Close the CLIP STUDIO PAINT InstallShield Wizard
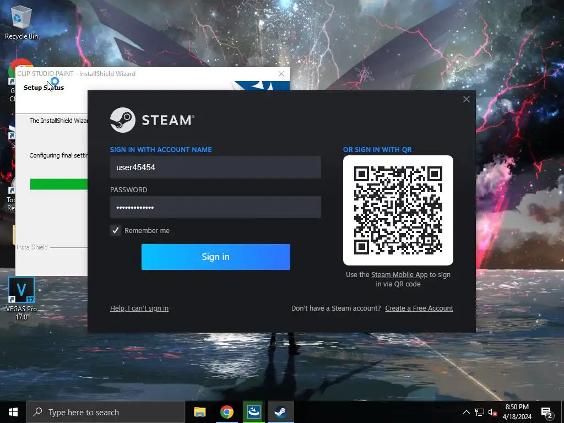Viewport: 564px width, 423px height. [281, 74]
